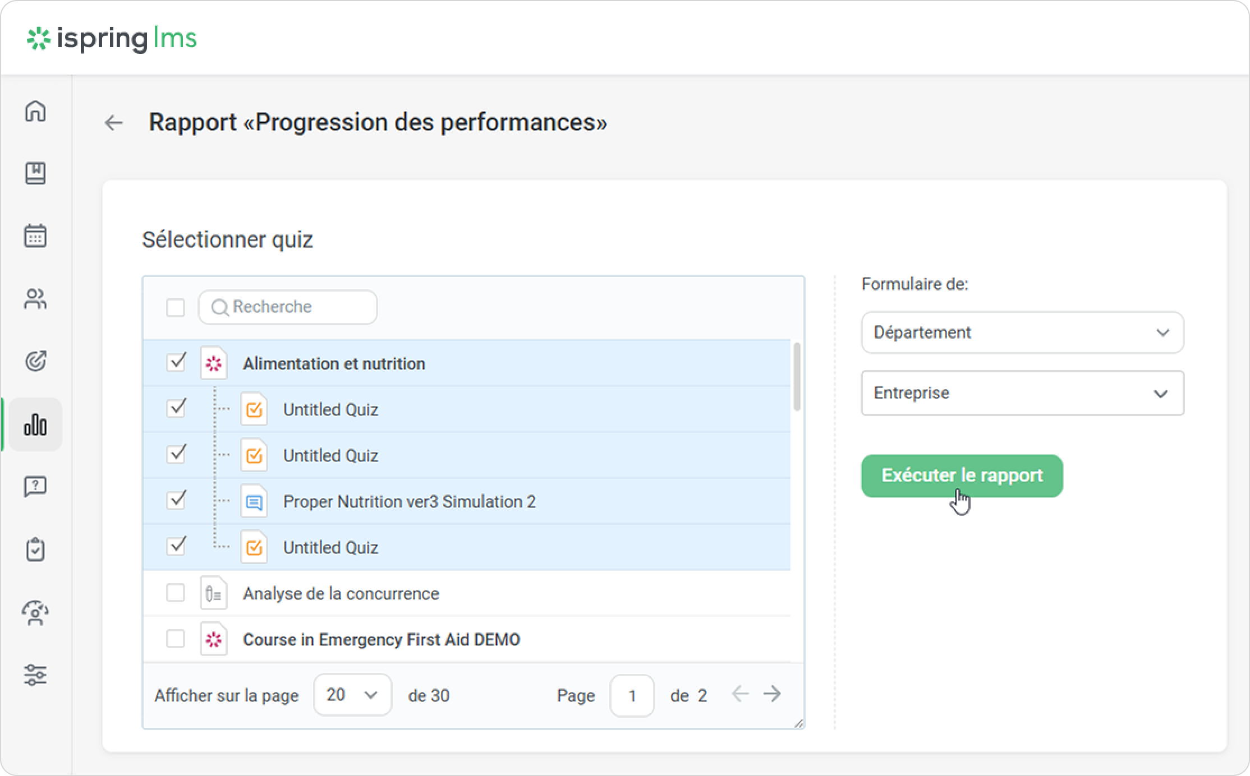Screen dimensions: 1250x776
Task: Select the reports bar chart menu item
Action: click(35, 424)
